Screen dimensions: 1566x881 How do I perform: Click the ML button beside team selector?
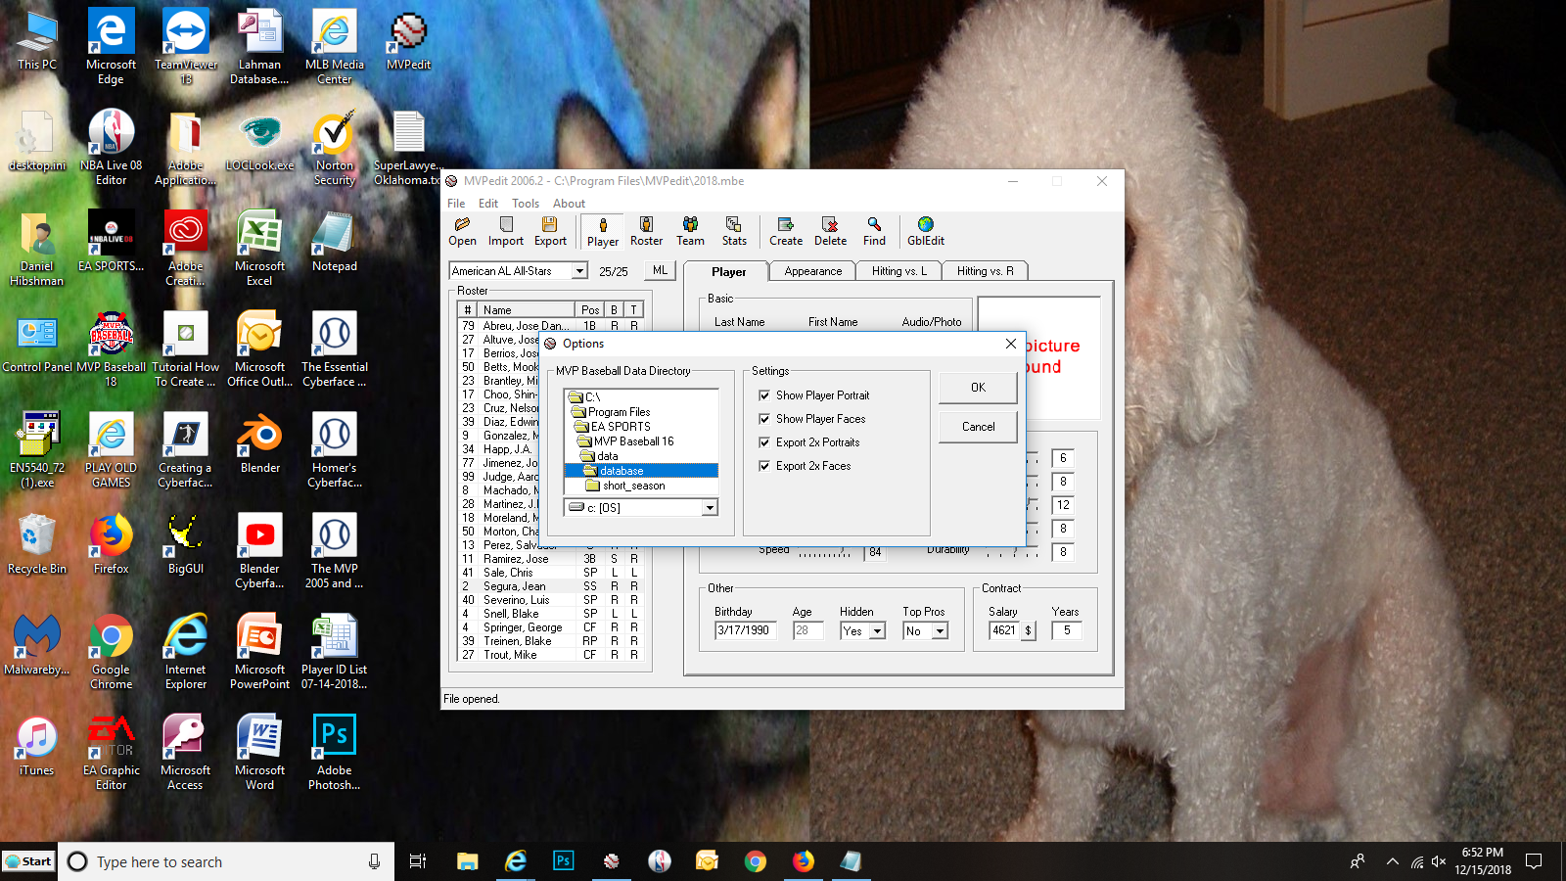[661, 271]
